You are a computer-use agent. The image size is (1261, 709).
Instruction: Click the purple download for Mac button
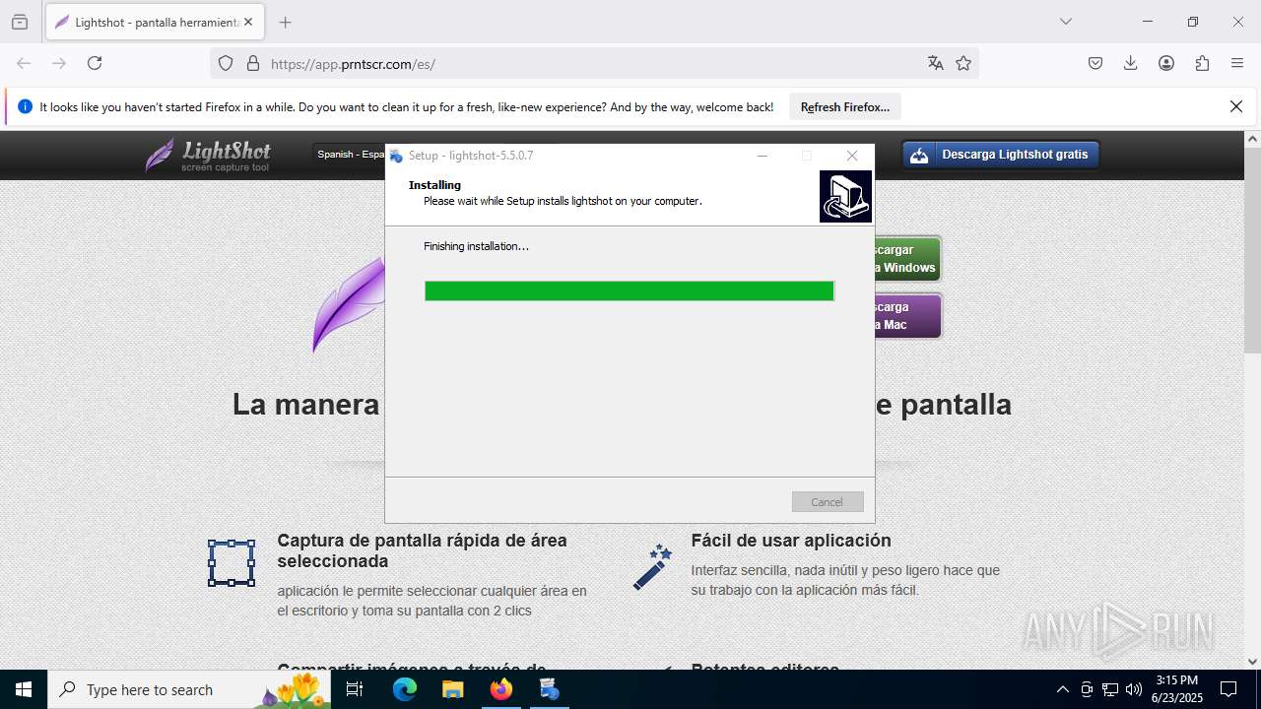907,316
